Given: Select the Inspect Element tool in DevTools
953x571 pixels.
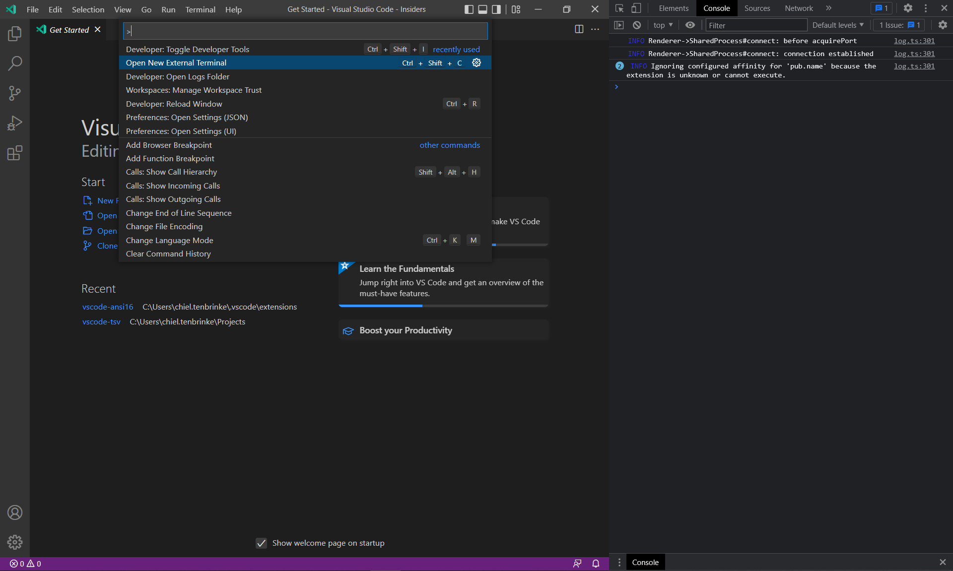Looking at the screenshot, I should pyautogui.click(x=619, y=8).
